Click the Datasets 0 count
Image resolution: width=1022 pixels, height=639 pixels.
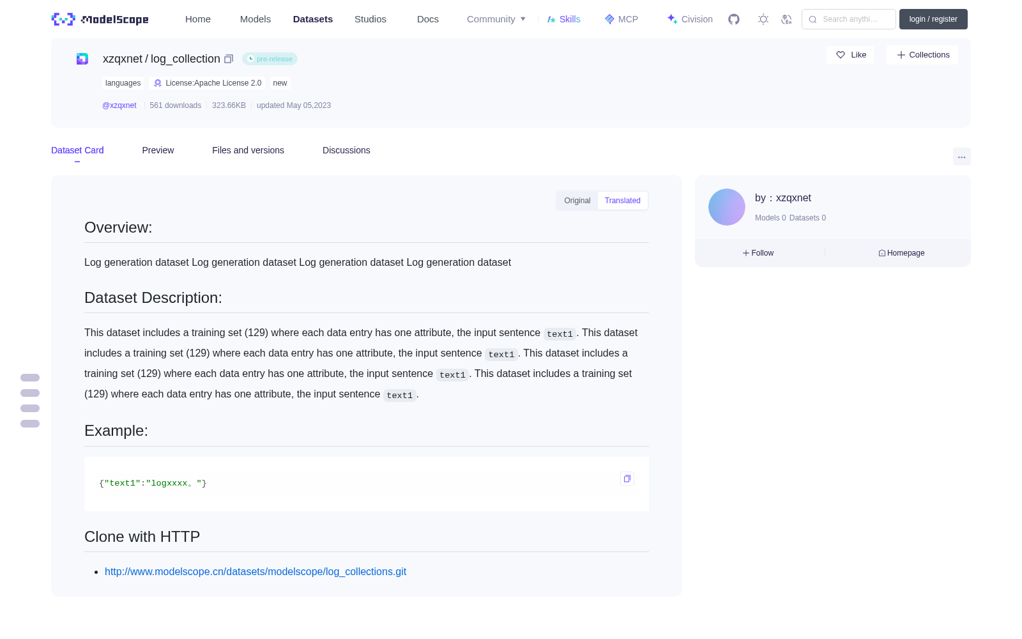click(x=807, y=218)
